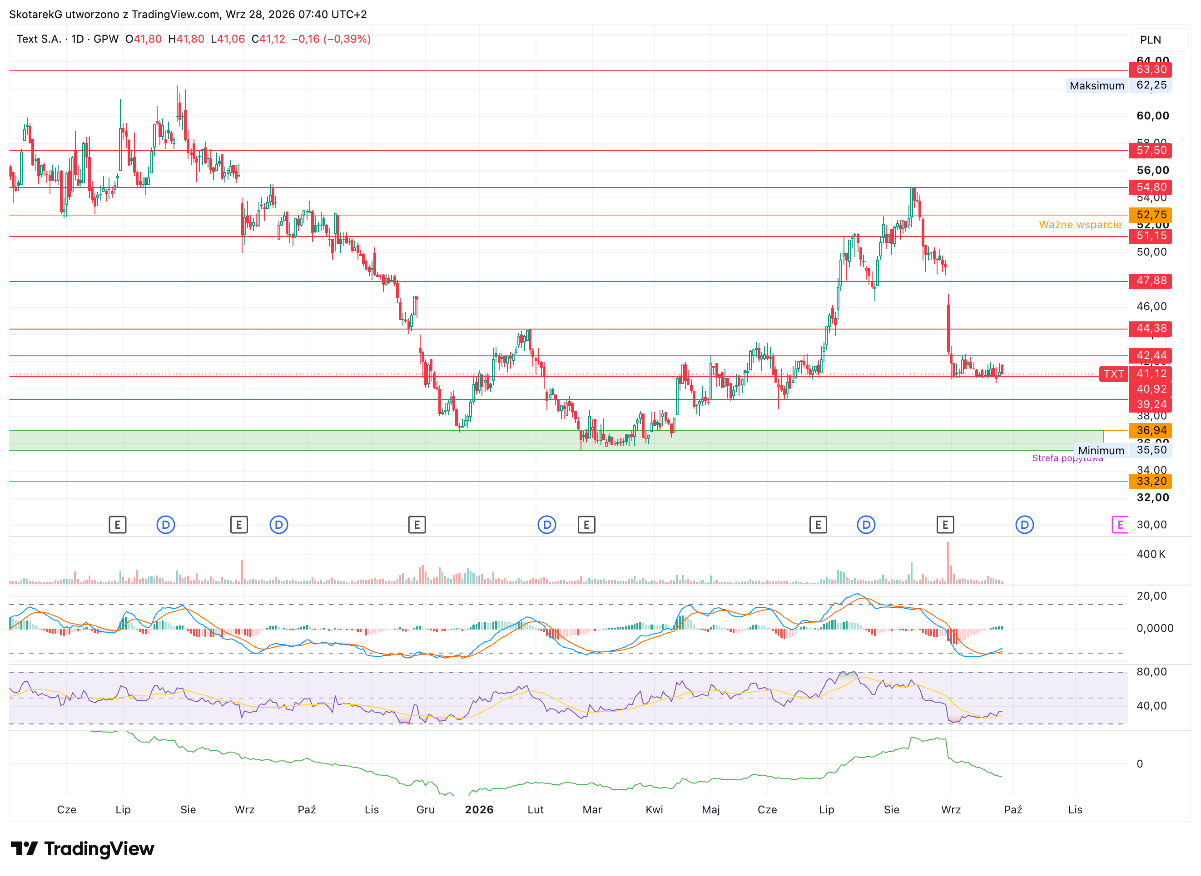The image size is (1201, 876).
Task: Select the orange 33,20 price level label
Action: pyautogui.click(x=1151, y=482)
